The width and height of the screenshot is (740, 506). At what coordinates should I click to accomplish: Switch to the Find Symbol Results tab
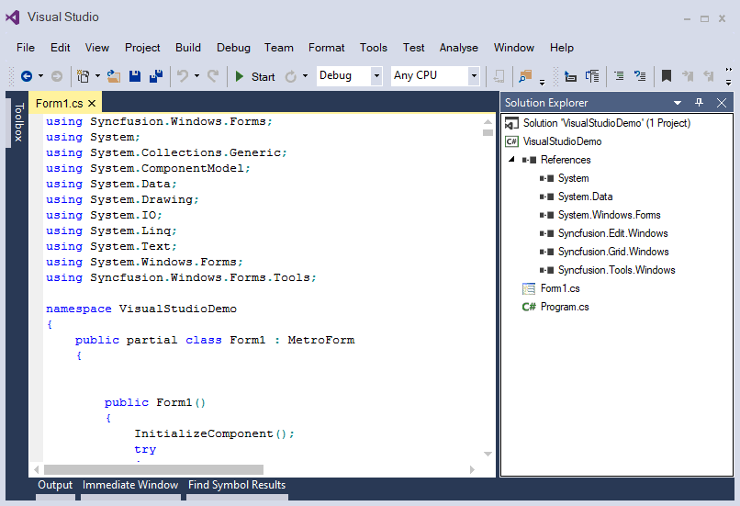[x=237, y=485]
